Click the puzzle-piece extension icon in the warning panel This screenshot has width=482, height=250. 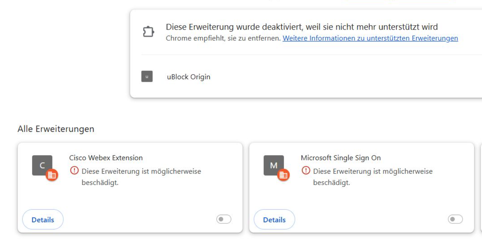pyautogui.click(x=148, y=32)
